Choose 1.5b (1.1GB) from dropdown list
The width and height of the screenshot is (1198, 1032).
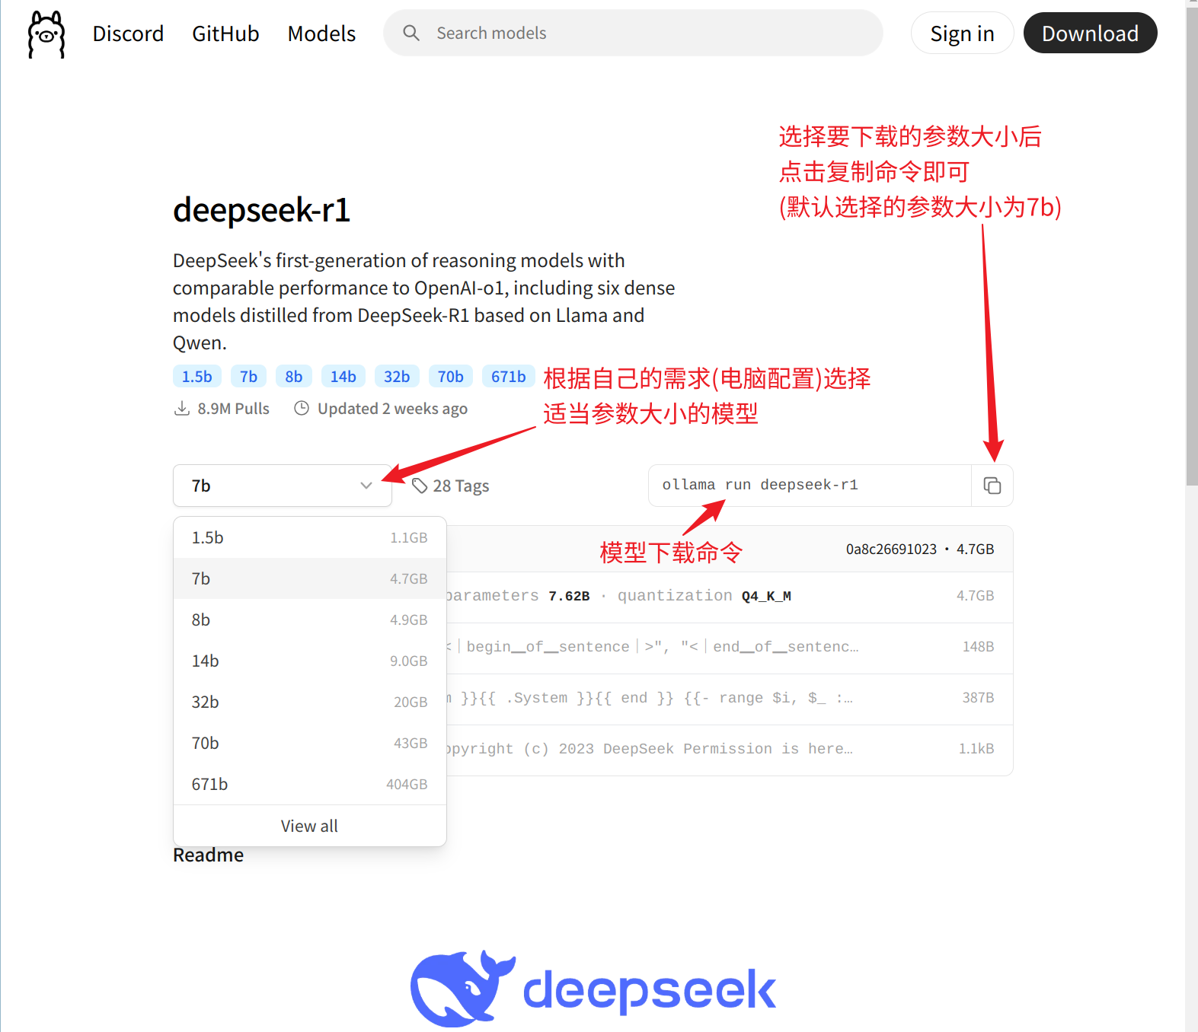click(309, 537)
